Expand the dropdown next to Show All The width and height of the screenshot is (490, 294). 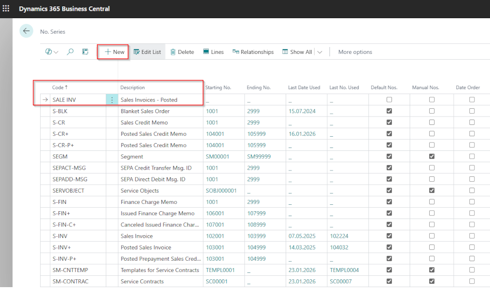319,52
